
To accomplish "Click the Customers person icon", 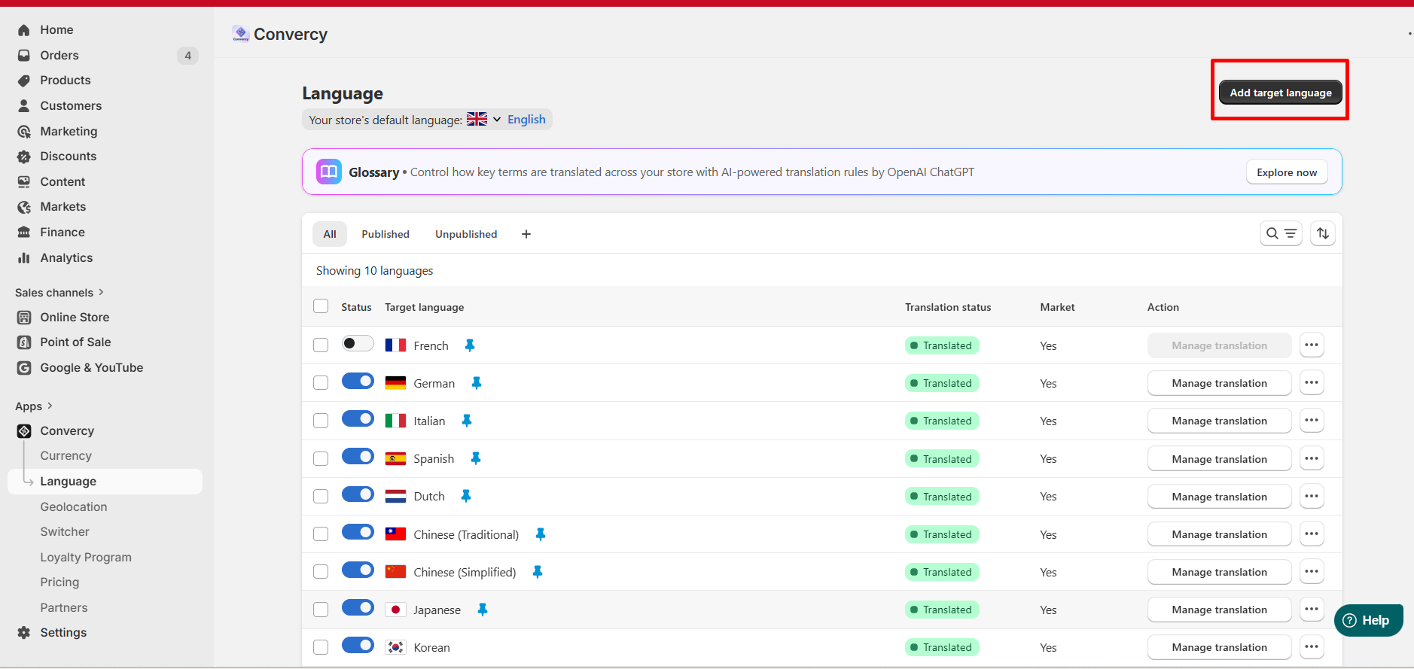I will 24,106.
